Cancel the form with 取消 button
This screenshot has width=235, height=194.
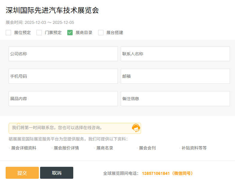(57, 173)
